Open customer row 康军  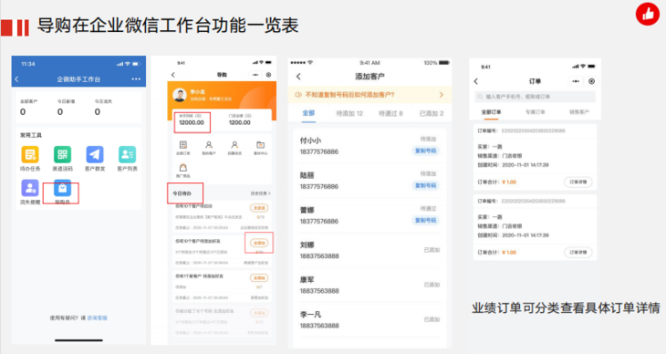coord(369,286)
